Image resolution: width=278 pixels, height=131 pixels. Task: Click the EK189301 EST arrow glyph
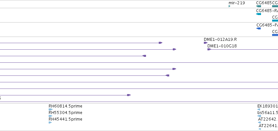259,109
